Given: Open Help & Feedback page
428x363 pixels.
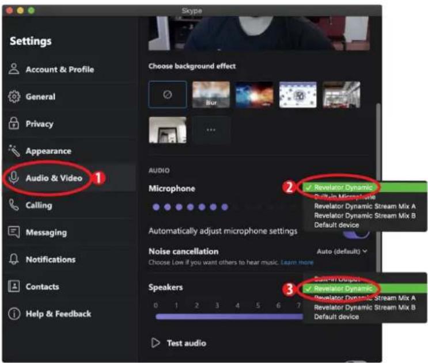Looking at the screenshot, I should [x=70, y=314].
